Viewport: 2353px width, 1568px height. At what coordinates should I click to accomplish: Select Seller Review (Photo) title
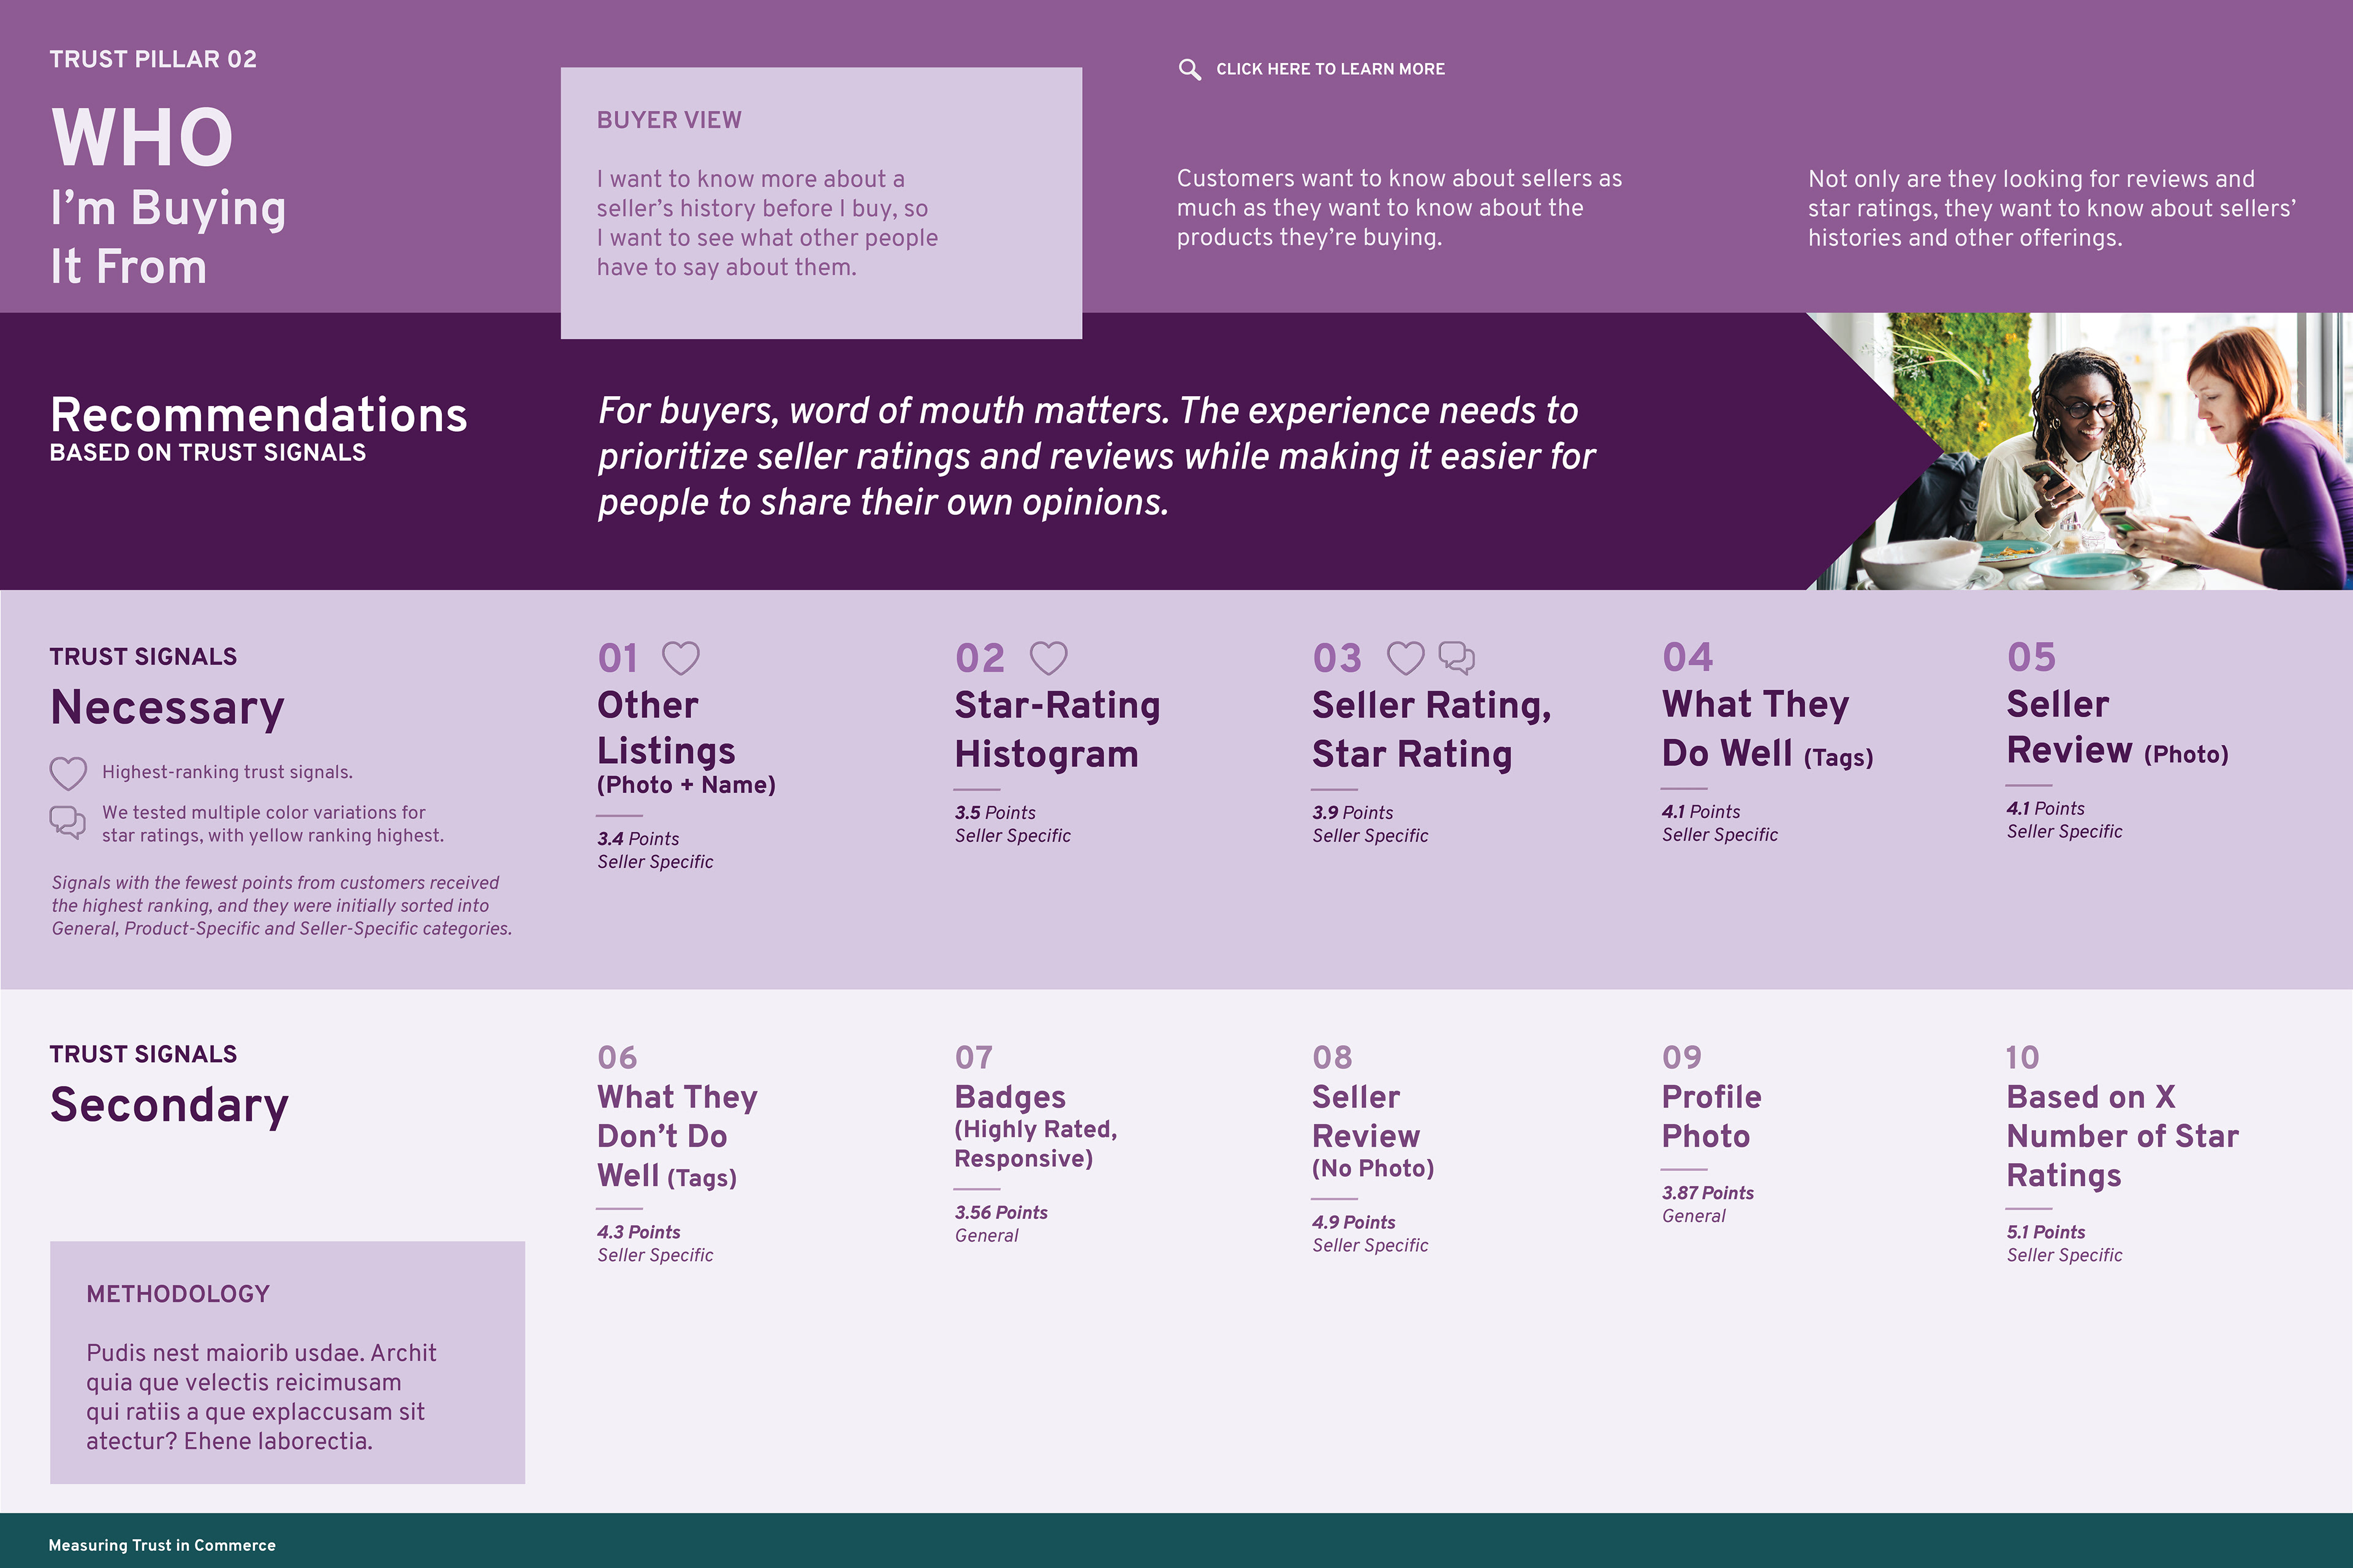tap(2118, 727)
